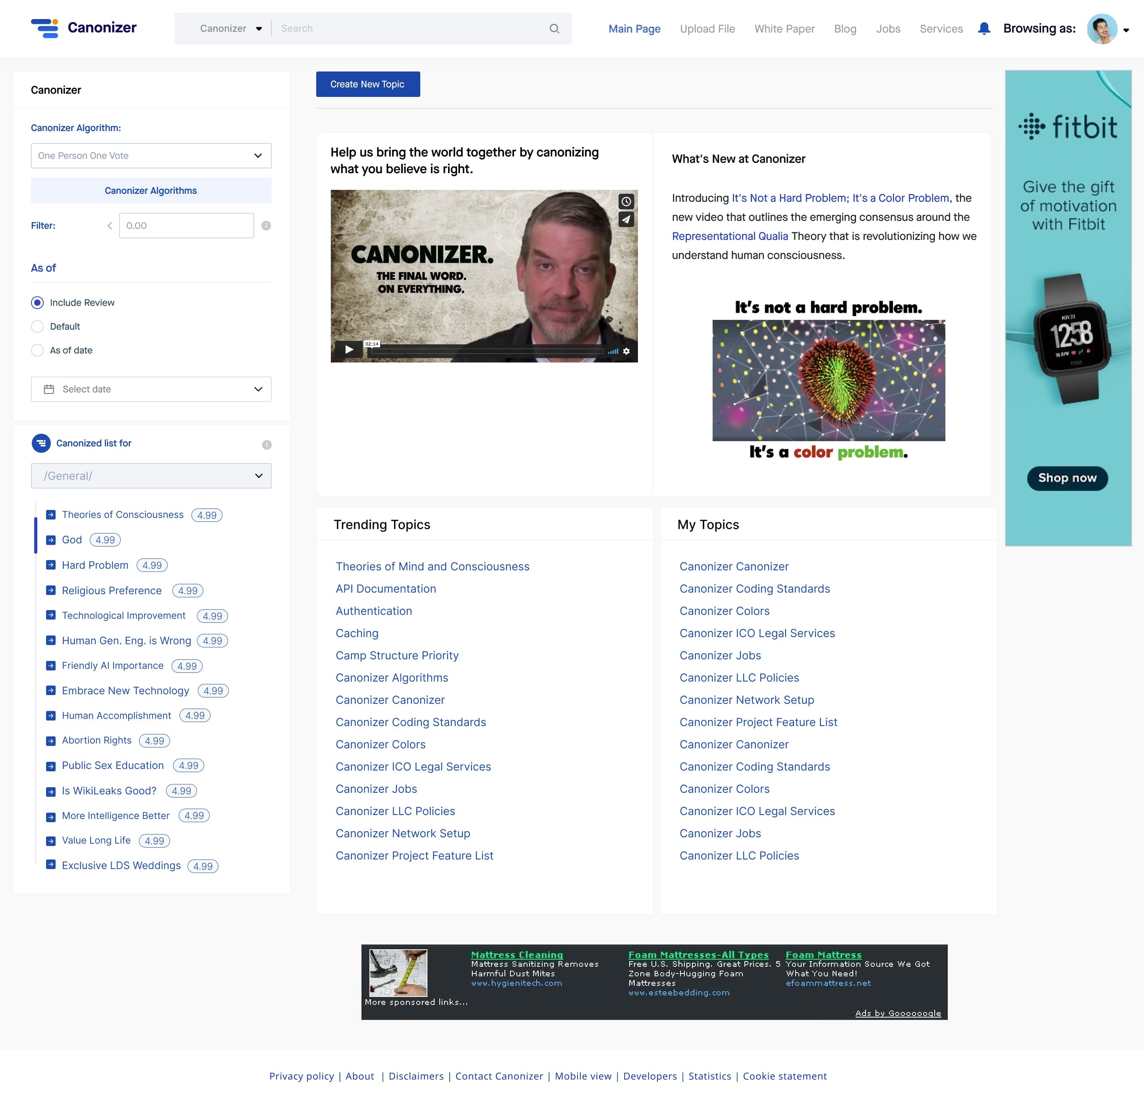Click Canonizer Algorithms button in the sidebar
The height and width of the screenshot is (1101, 1144).
[x=151, y=191]
